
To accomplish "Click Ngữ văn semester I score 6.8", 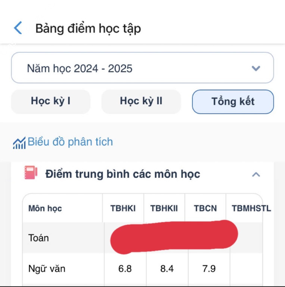I will click(x=125, y=269).
